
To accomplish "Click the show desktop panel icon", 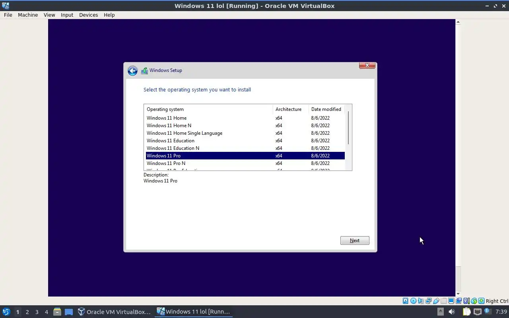I will click(69, 312).
